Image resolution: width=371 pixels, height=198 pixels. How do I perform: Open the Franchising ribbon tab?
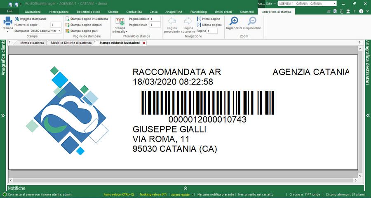(199, 12)
